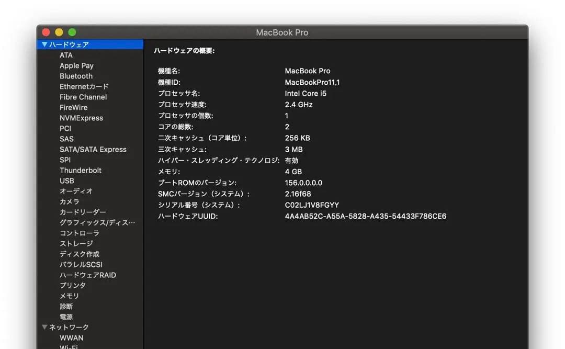This screenshot has width=565, height=349.
Task: Collapse the ハードウェア section triangle
Action: [x=44, y=44]
